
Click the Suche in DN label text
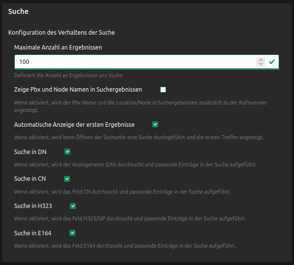pyautogui.click(x=30, y=152)
